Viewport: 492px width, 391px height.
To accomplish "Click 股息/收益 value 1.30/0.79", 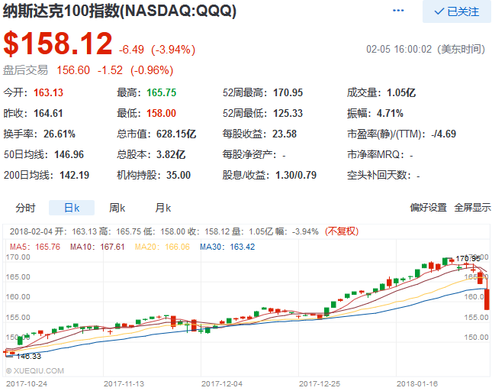I will tap(295, 175).
